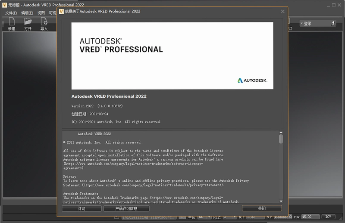Minimize the main VRED window
The image size is (345, 223).
(329, 5)
